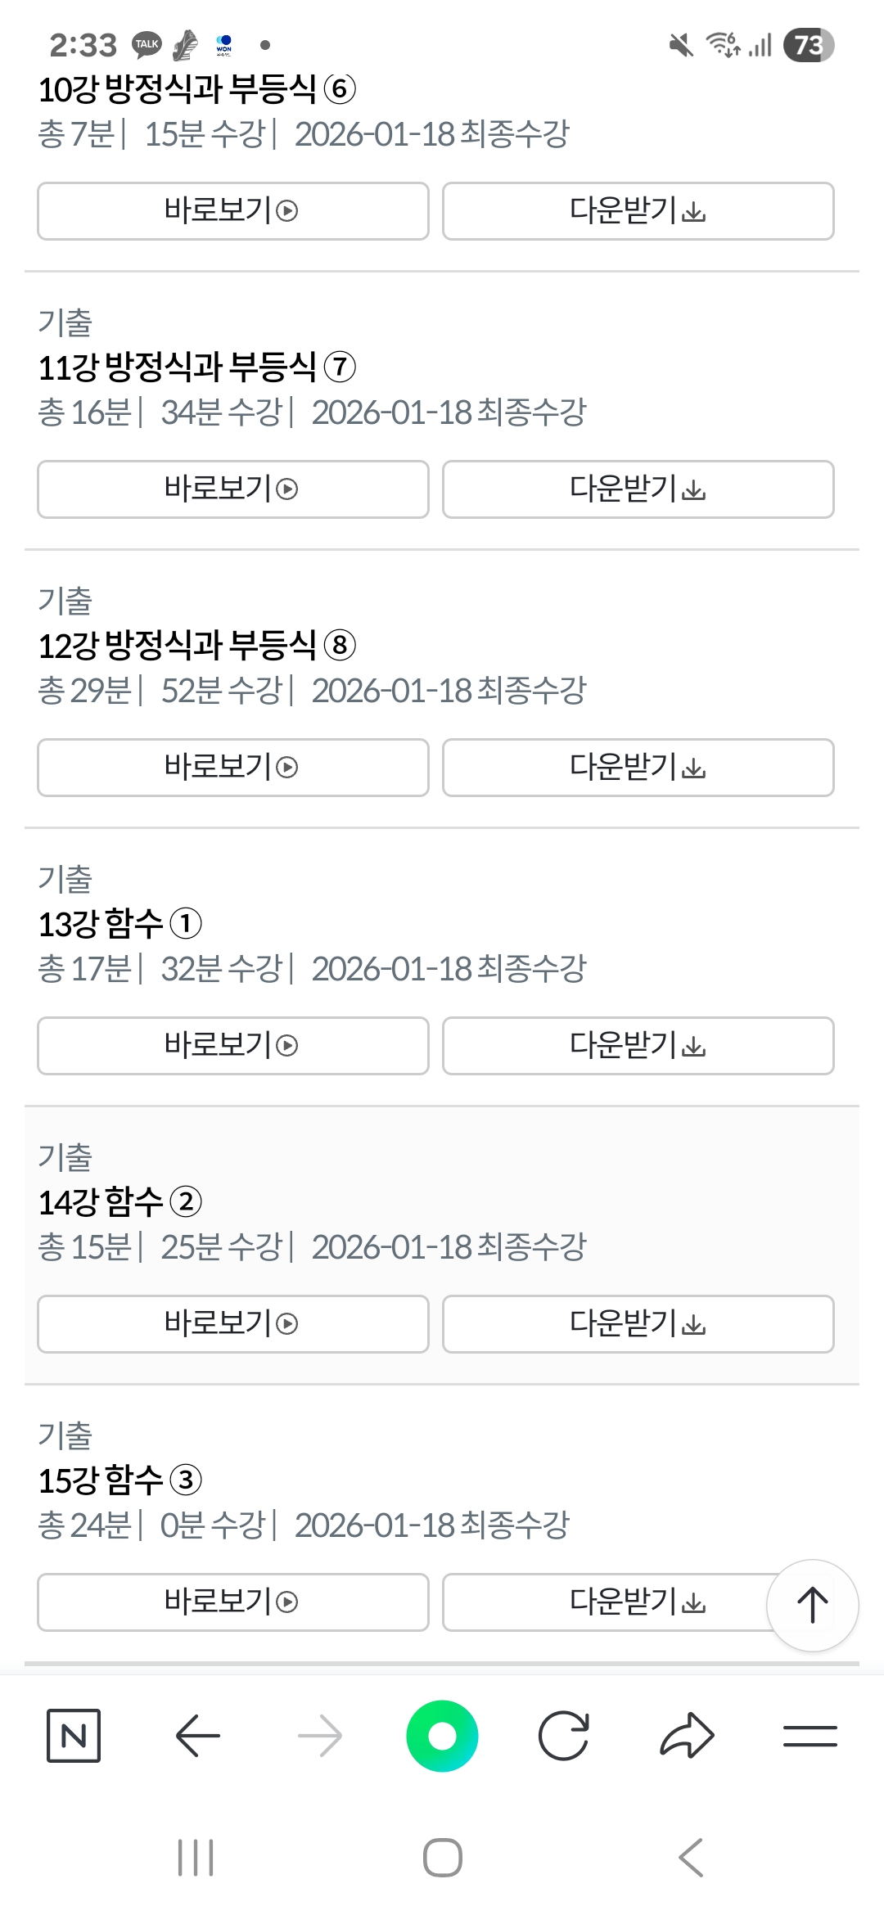Play lecture 11 방정식과 부등식 ⑦
The height and width of the screenshot is (1915, 884).
click(233, 489)
